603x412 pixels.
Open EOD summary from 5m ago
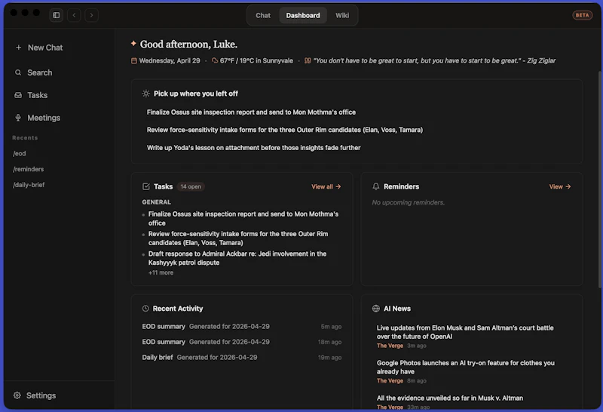click(x=241, y=327)
